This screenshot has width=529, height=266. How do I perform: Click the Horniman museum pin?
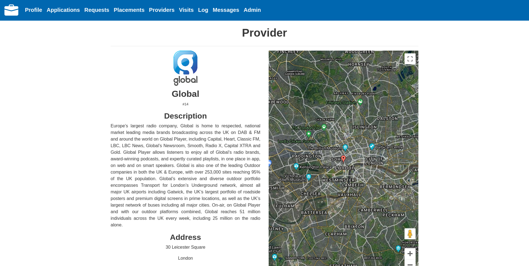398,249
